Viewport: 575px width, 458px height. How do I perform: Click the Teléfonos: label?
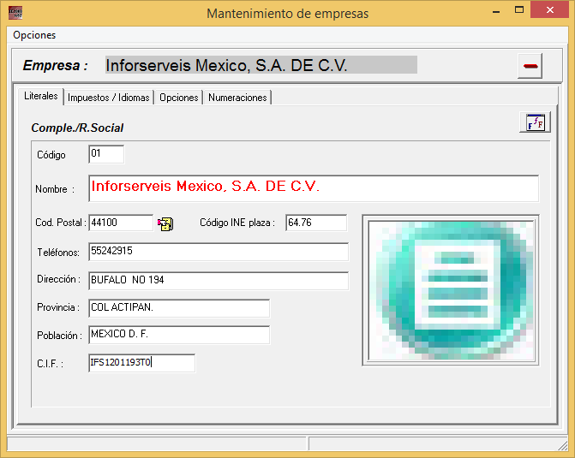tap(58, 253)
